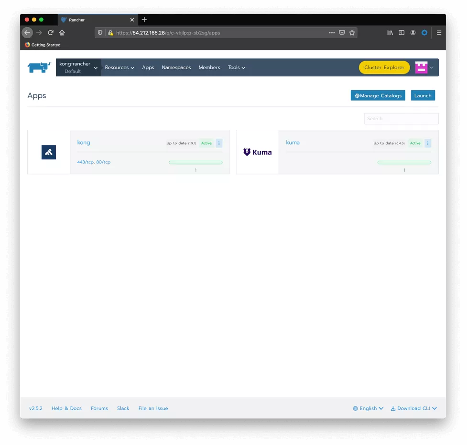Select the Rancher browser tab

[x=98, y=20]
